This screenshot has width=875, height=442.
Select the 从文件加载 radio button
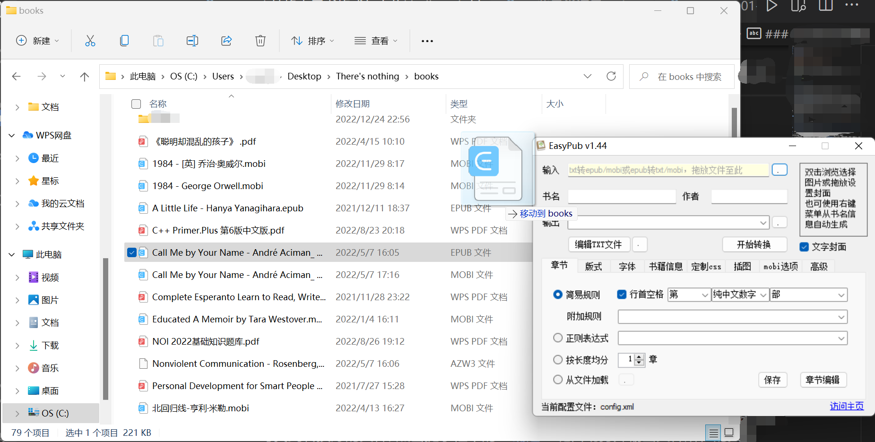(558, 380)
